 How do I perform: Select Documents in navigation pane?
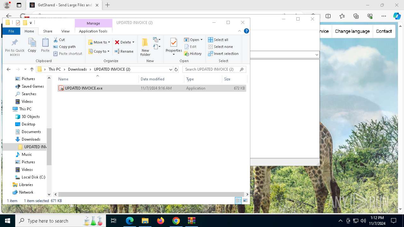tap(31, 132)
